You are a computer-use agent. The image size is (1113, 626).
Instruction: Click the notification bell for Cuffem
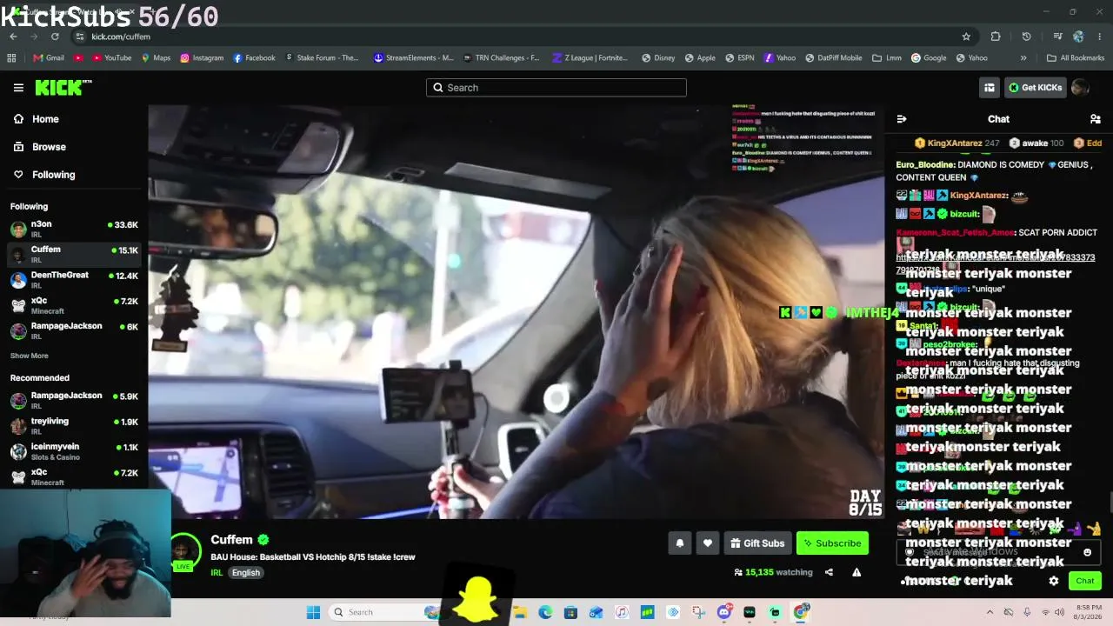pos(680,543)
